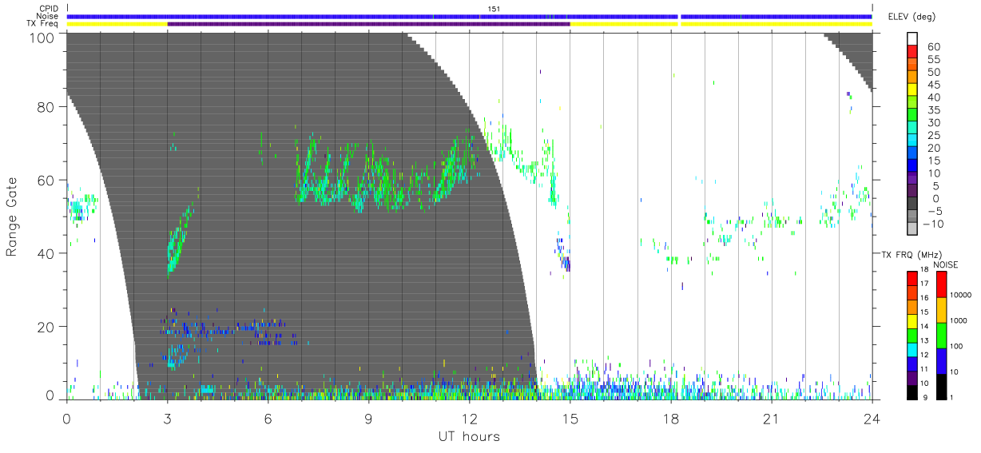Click the x-axis tick label '3'
This screenshot has width=981, height=453.
click(x=167, y=419)
